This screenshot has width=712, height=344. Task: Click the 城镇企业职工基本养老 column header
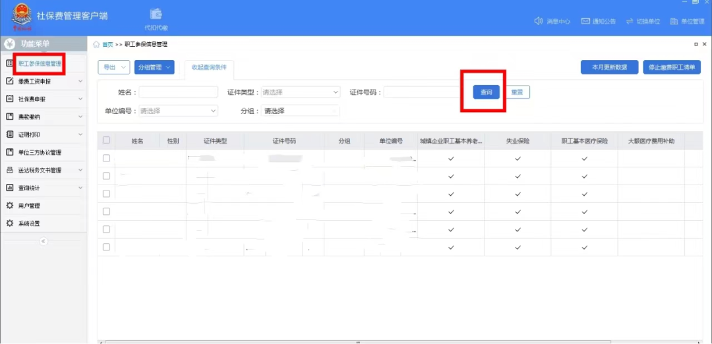(x=451, y=141)
